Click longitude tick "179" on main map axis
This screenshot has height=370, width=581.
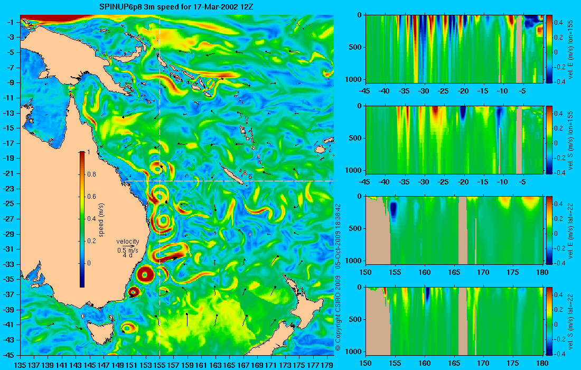click(327, 365)
